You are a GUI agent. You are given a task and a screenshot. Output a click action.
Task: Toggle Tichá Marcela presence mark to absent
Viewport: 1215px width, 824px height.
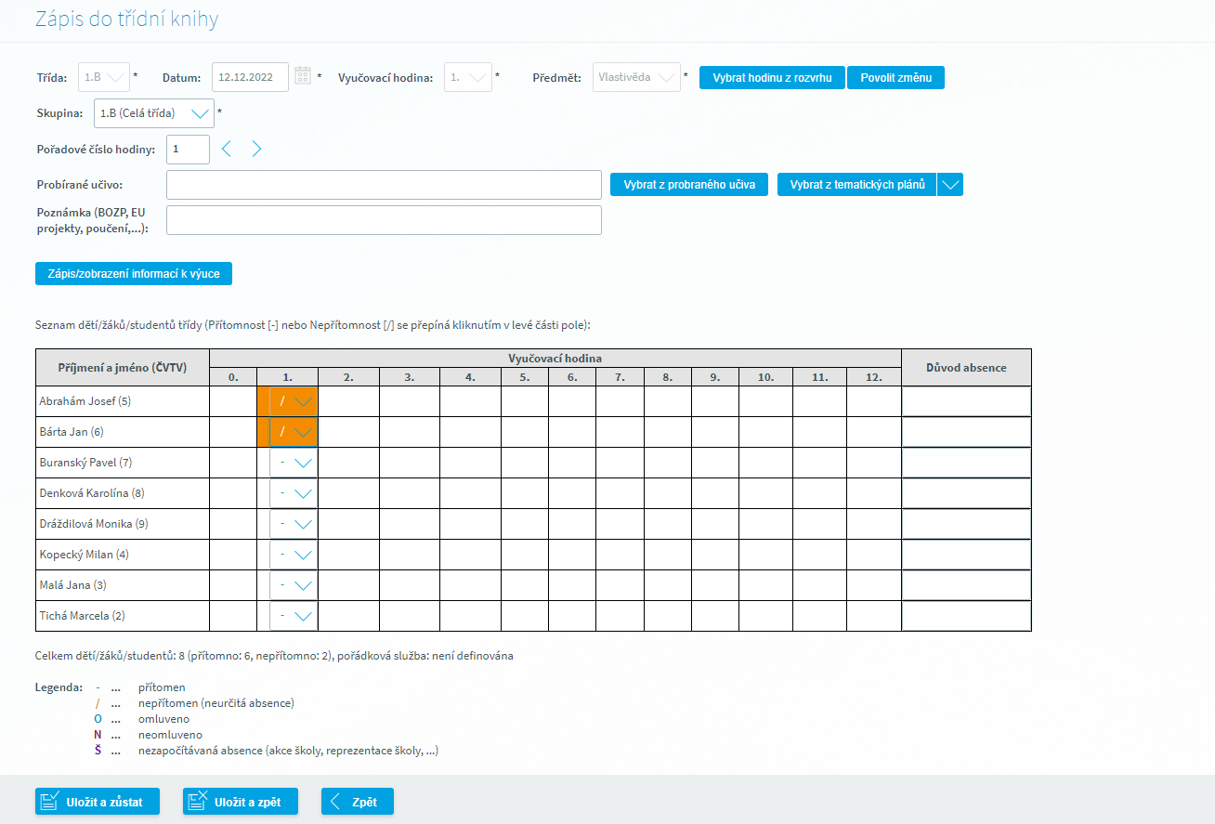coord(281,616)
